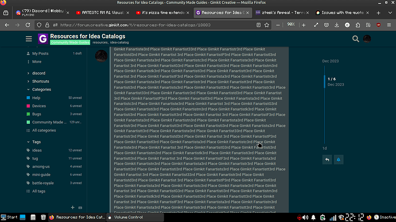
Task: Click the URL address field
Action: 157,25
